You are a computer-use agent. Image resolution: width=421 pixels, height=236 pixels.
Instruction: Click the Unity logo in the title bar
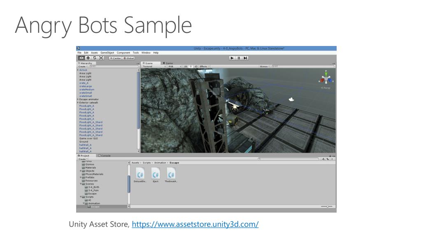pyautogui.click(x=79, y=48)
